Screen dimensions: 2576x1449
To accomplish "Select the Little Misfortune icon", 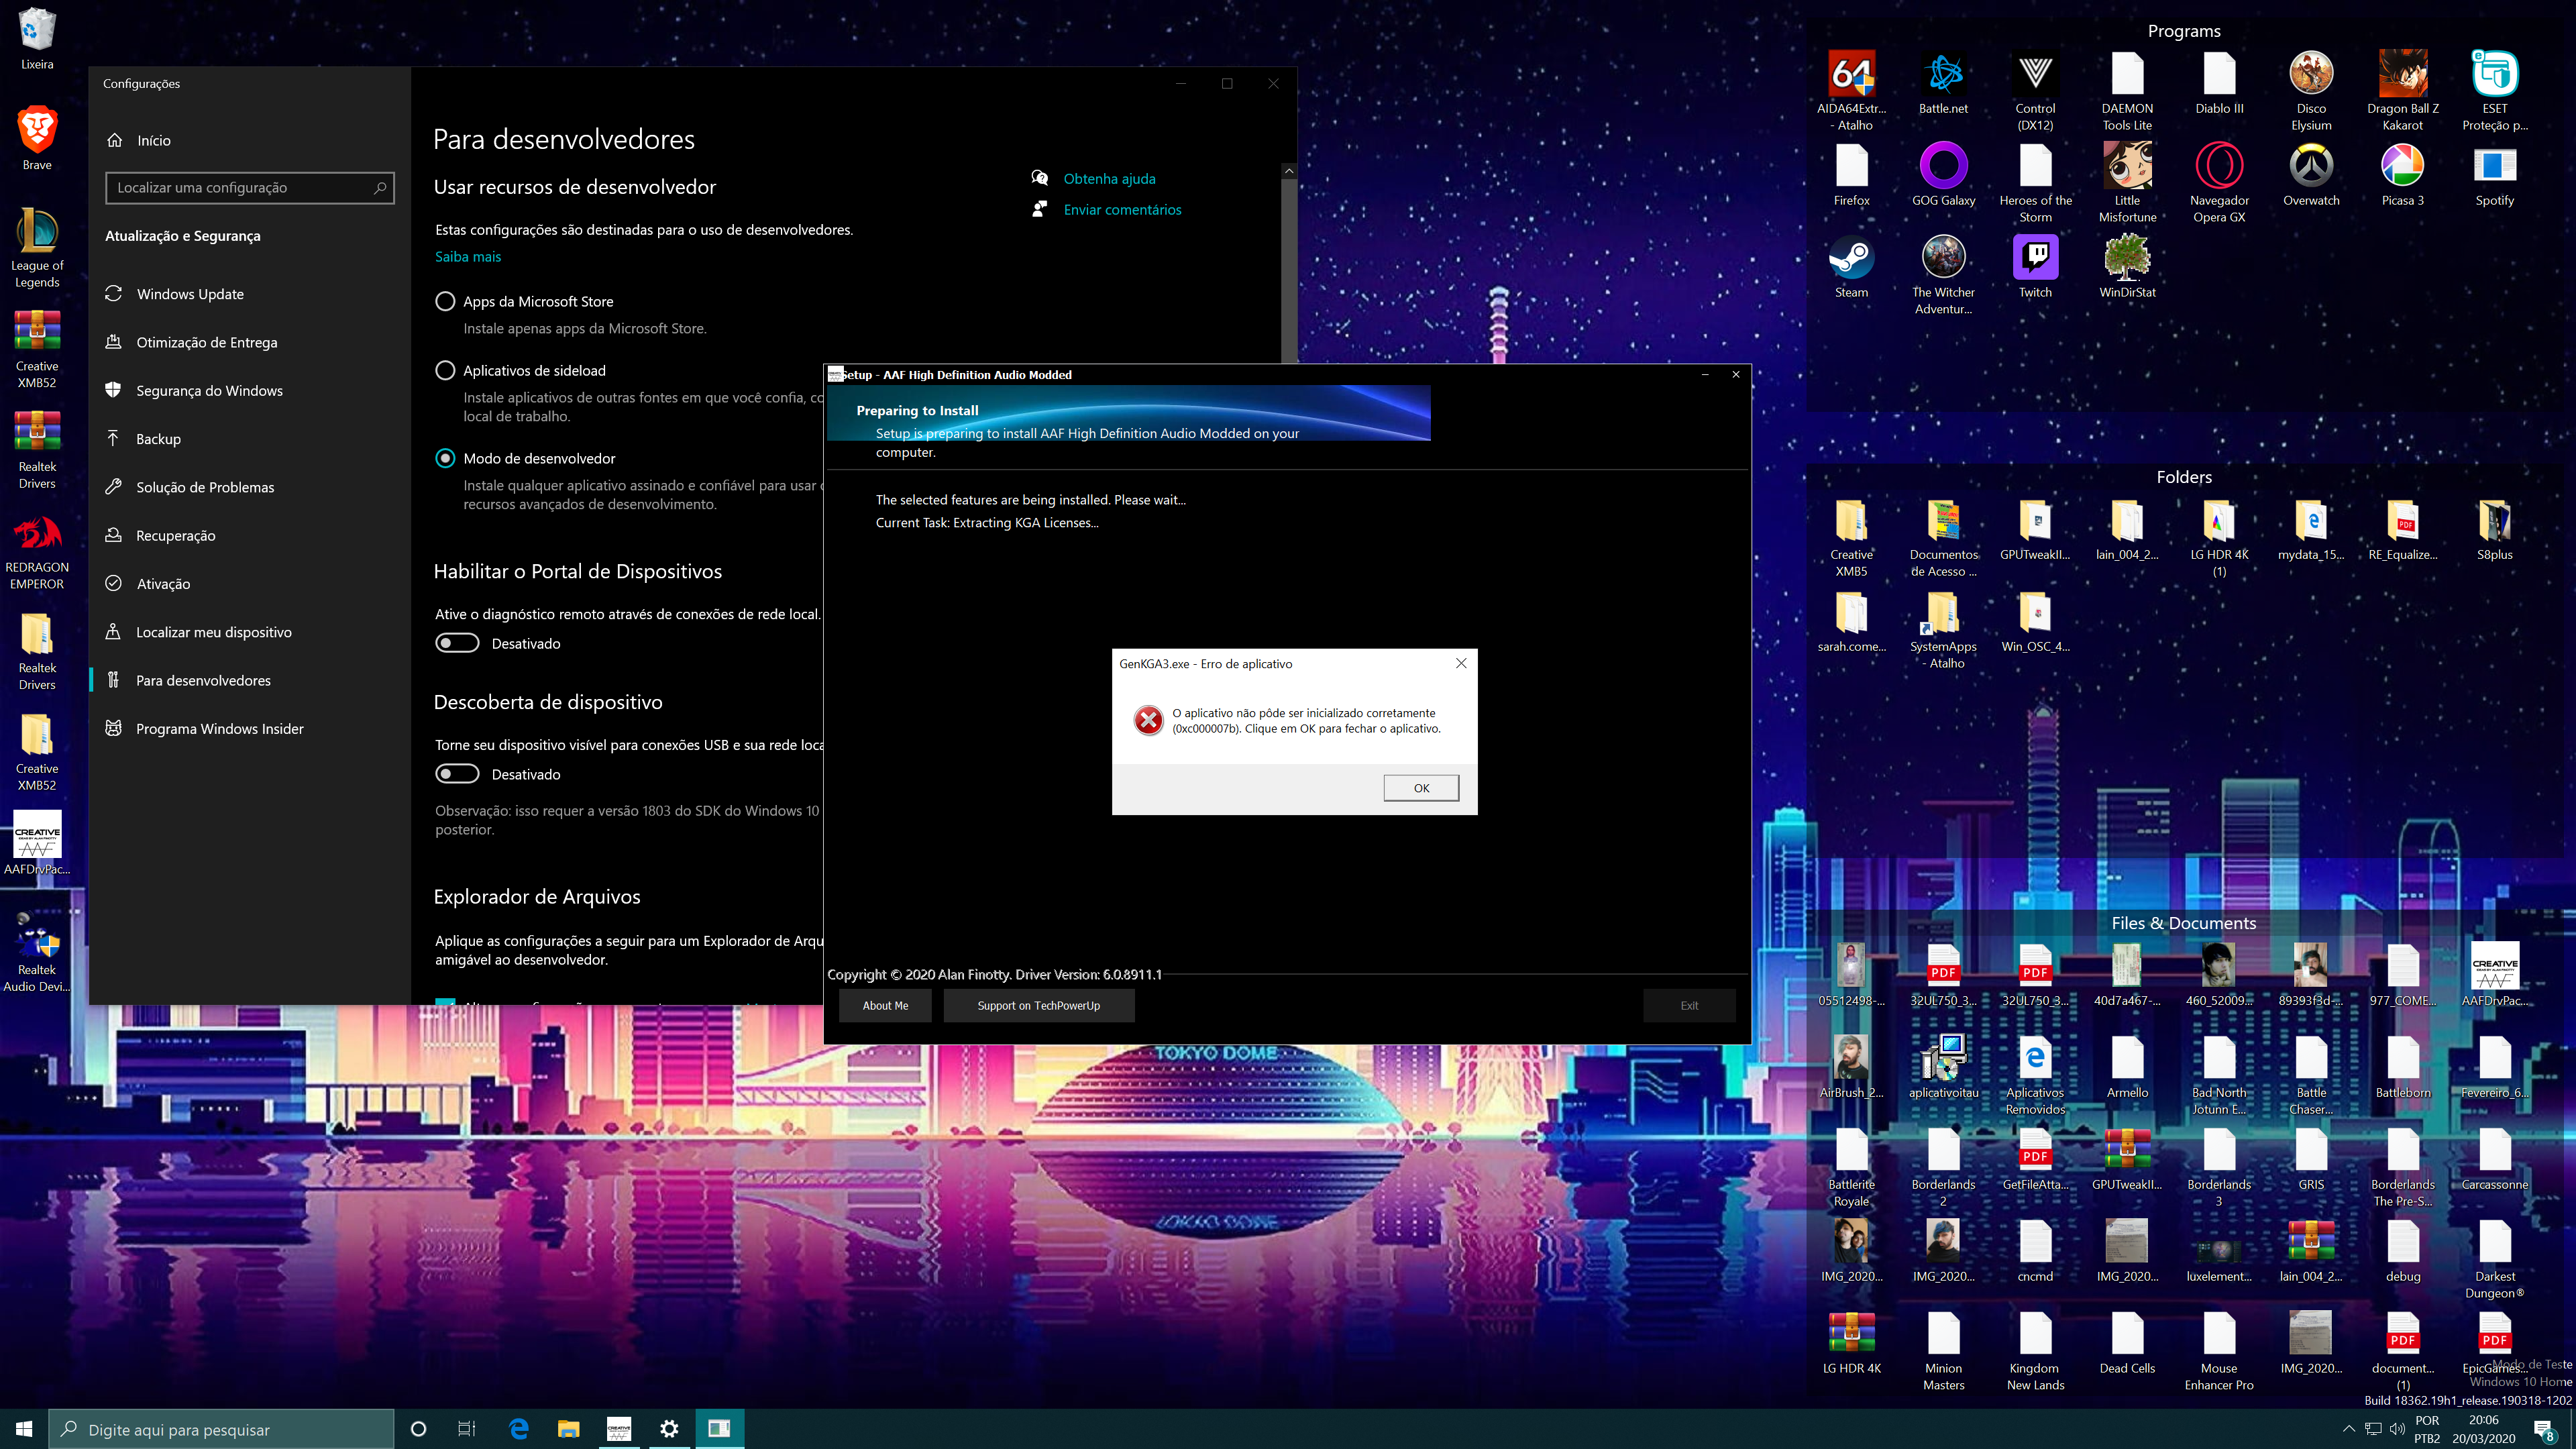I will [x=2127, y=182].
